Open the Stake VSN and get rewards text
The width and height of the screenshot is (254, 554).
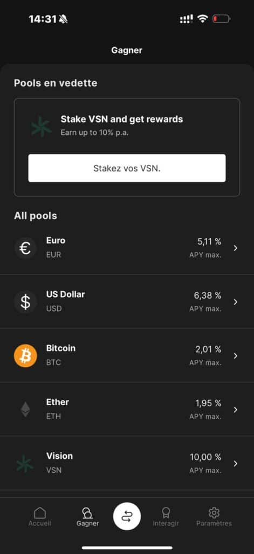click(122, 119)
